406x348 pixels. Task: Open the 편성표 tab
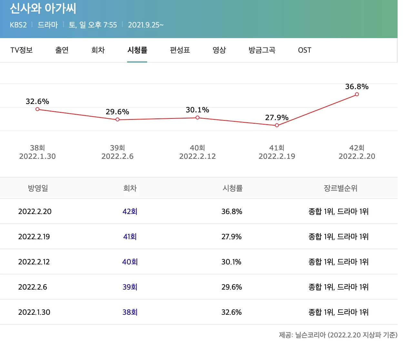coord(180,50)
